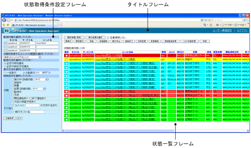Screen dimensions: 251x148
Task: Click the Feeds toolbar icon
Action: 211,25
